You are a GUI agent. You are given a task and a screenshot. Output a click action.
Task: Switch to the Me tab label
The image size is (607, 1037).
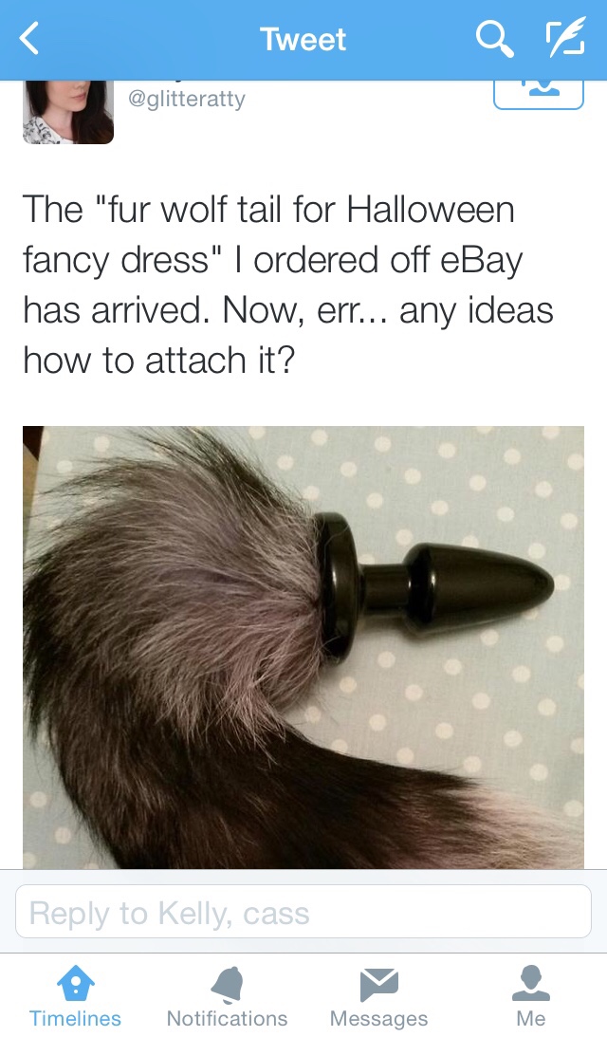tap(531, 1018)
